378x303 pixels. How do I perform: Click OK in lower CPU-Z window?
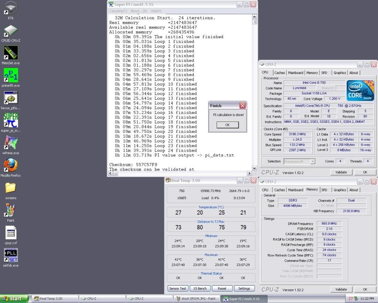365,289
